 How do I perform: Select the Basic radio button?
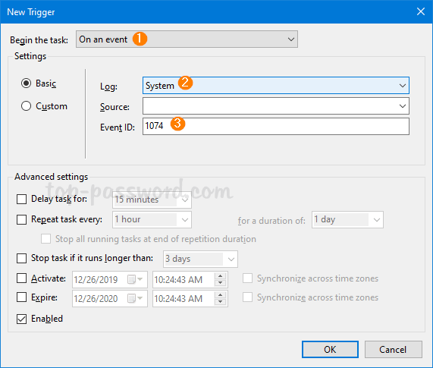pyautogui.click(x=26, y=83)
